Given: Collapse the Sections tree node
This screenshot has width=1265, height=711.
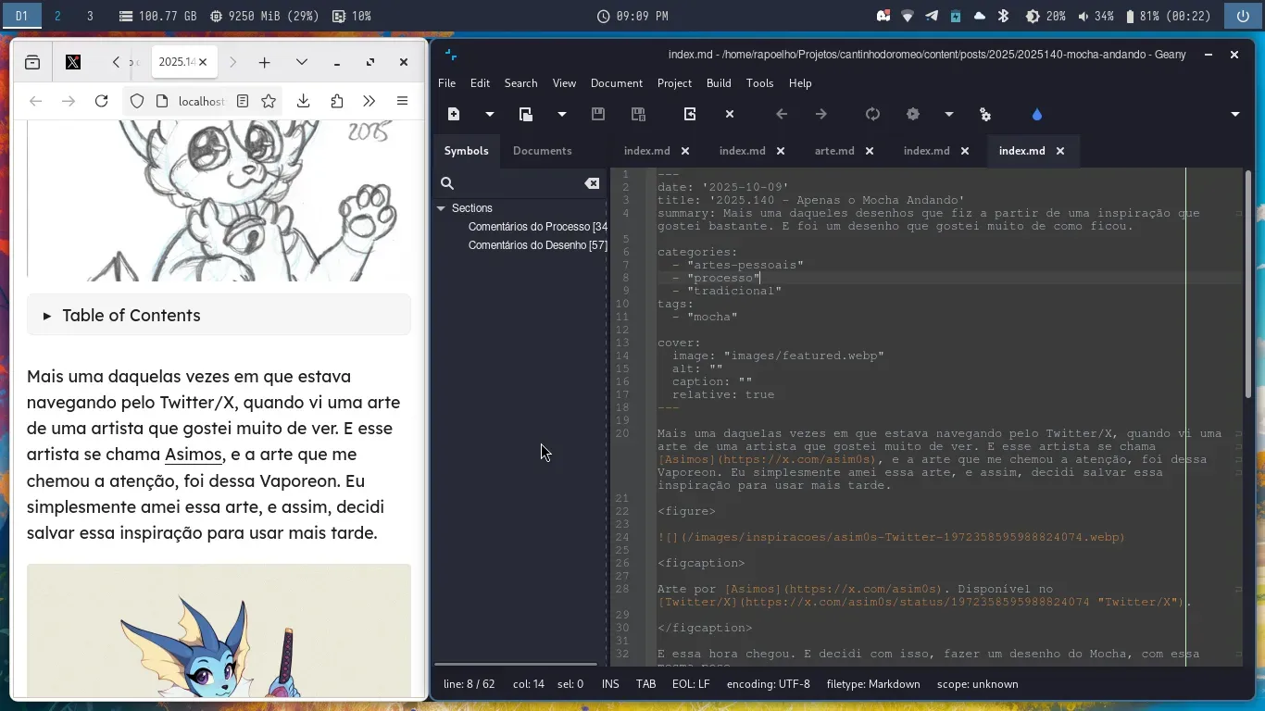Looking at the screenshot, I should pos(442,208).
